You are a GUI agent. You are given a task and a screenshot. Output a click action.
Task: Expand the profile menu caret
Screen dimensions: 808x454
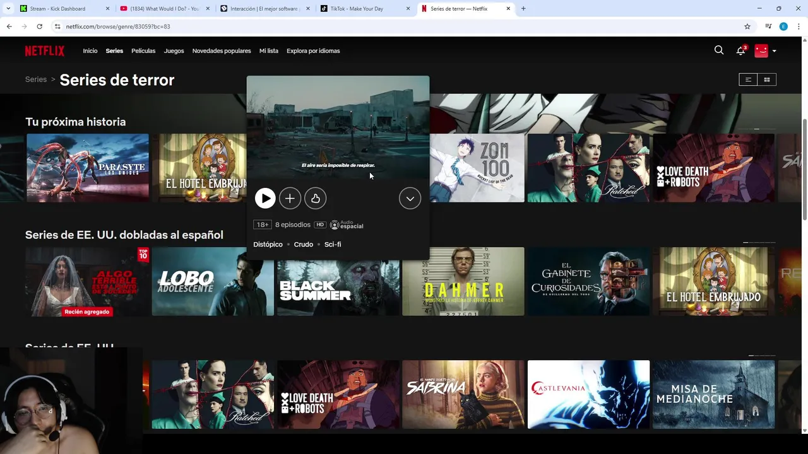tap(774, 51)
